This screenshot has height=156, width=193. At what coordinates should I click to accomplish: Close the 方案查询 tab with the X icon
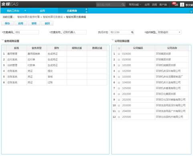click(x=86, y=9)
